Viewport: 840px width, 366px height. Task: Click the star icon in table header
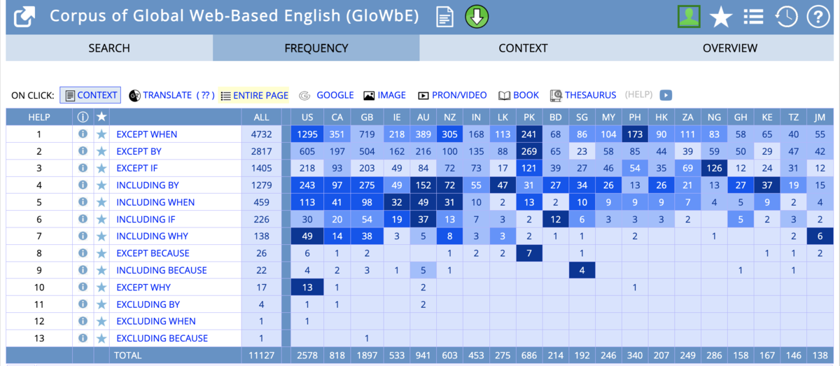pyautogui.click(x=101, y=116)
